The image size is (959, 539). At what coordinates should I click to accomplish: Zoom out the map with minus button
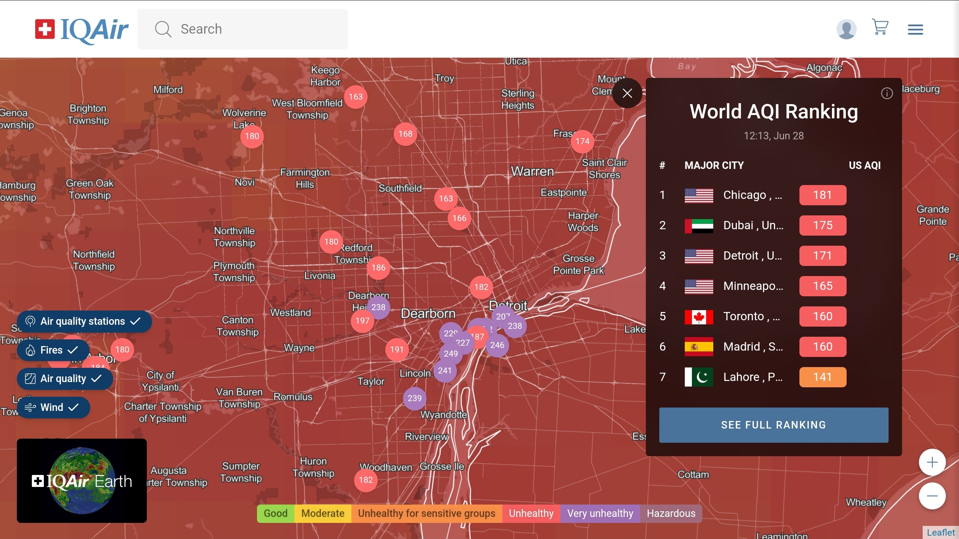coord(932,496)
